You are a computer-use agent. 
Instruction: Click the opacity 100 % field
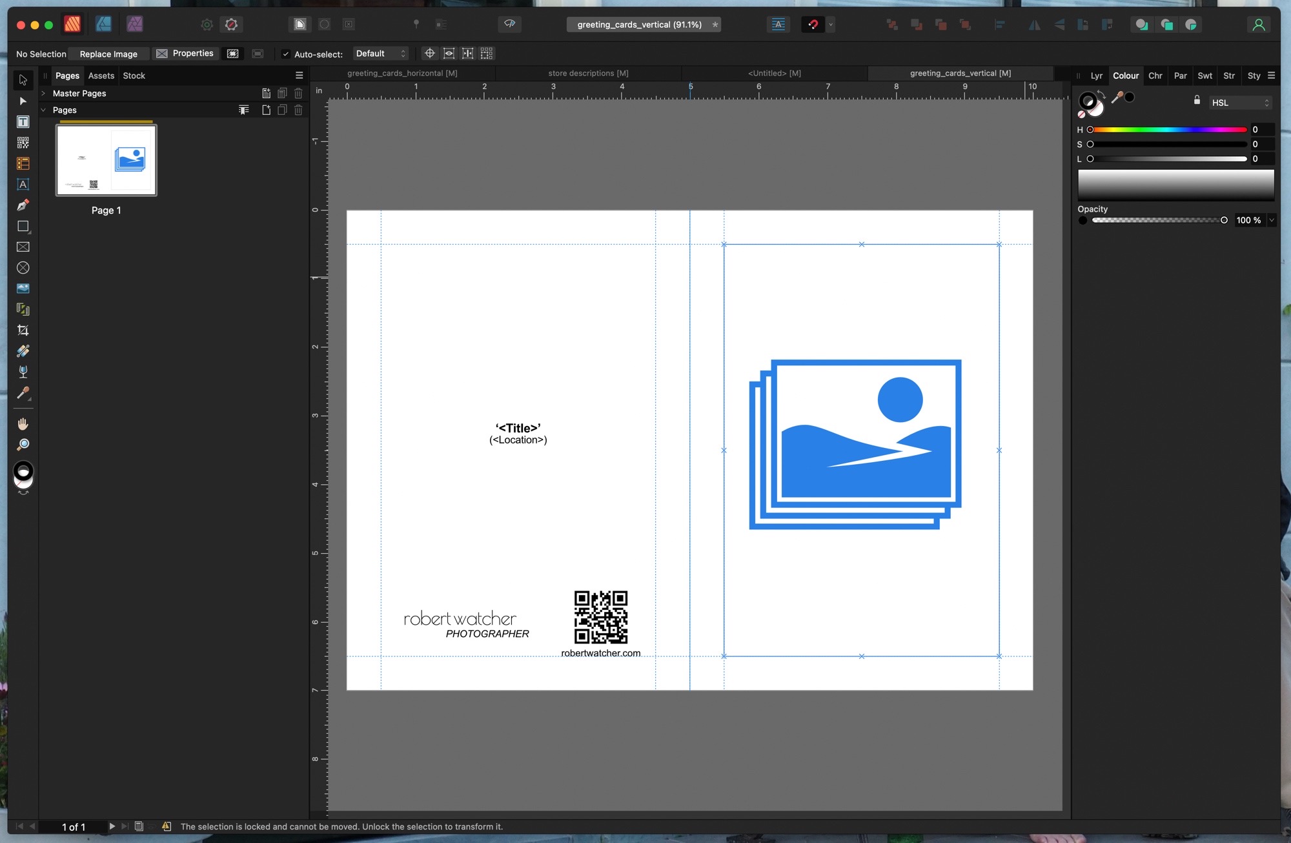(x=1249, y=220)
